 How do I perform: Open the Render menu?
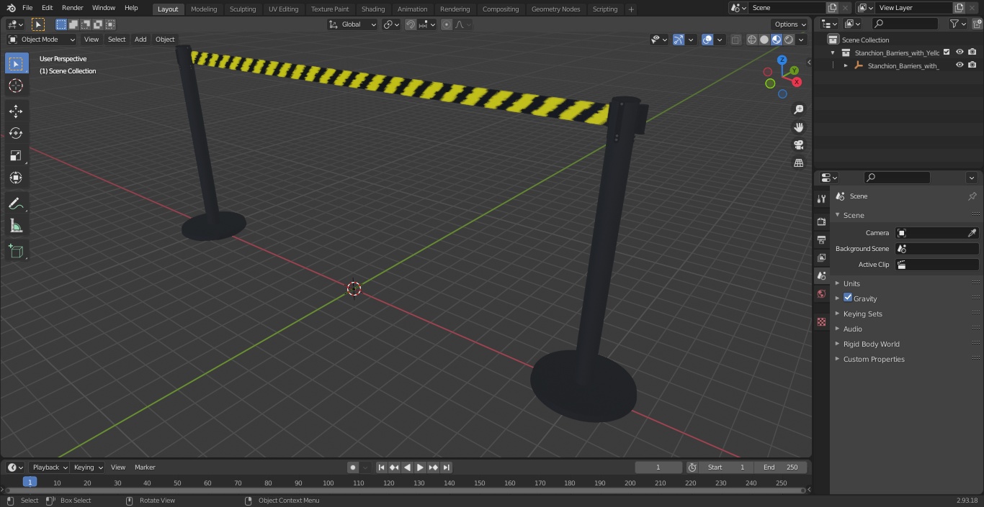tap(72, 8)
